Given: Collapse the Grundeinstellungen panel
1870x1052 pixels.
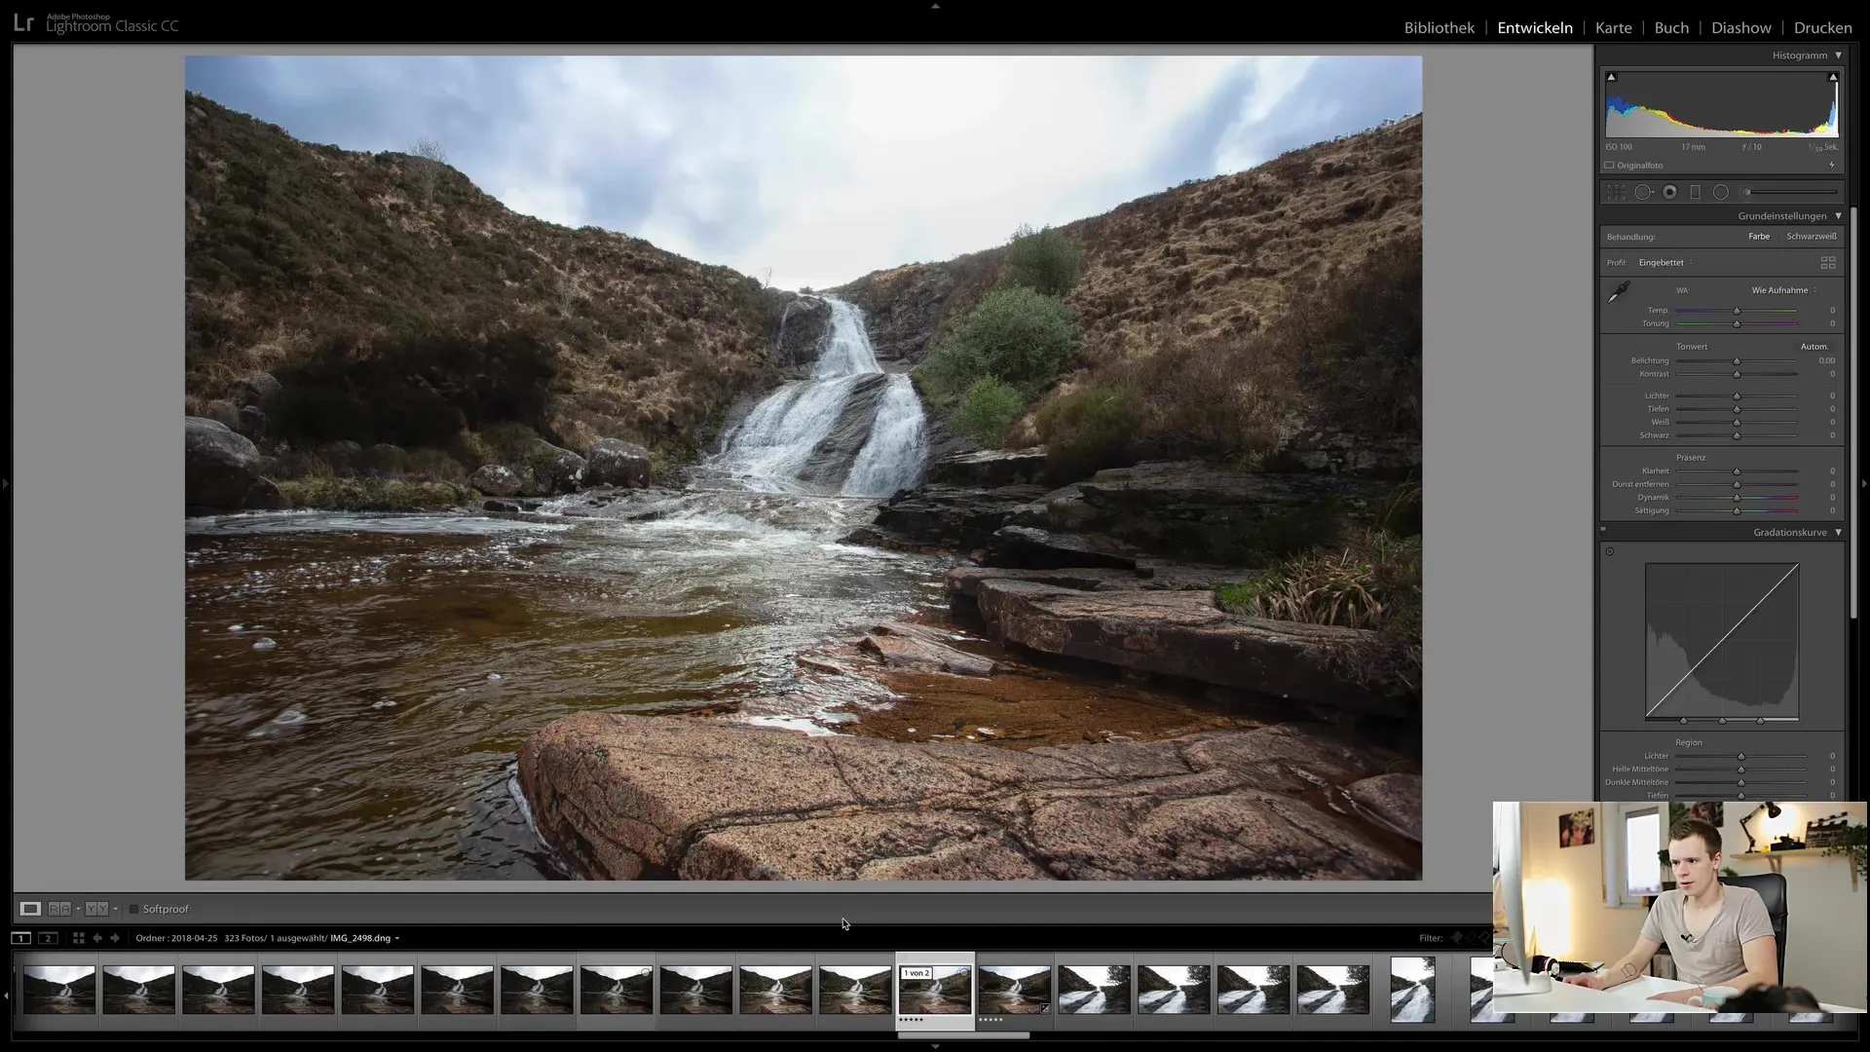Looking at the screenshot, I should click(1839, 216).
